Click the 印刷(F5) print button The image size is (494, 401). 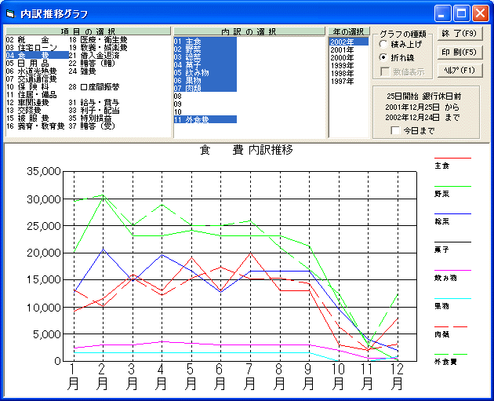tap(459, 52)
